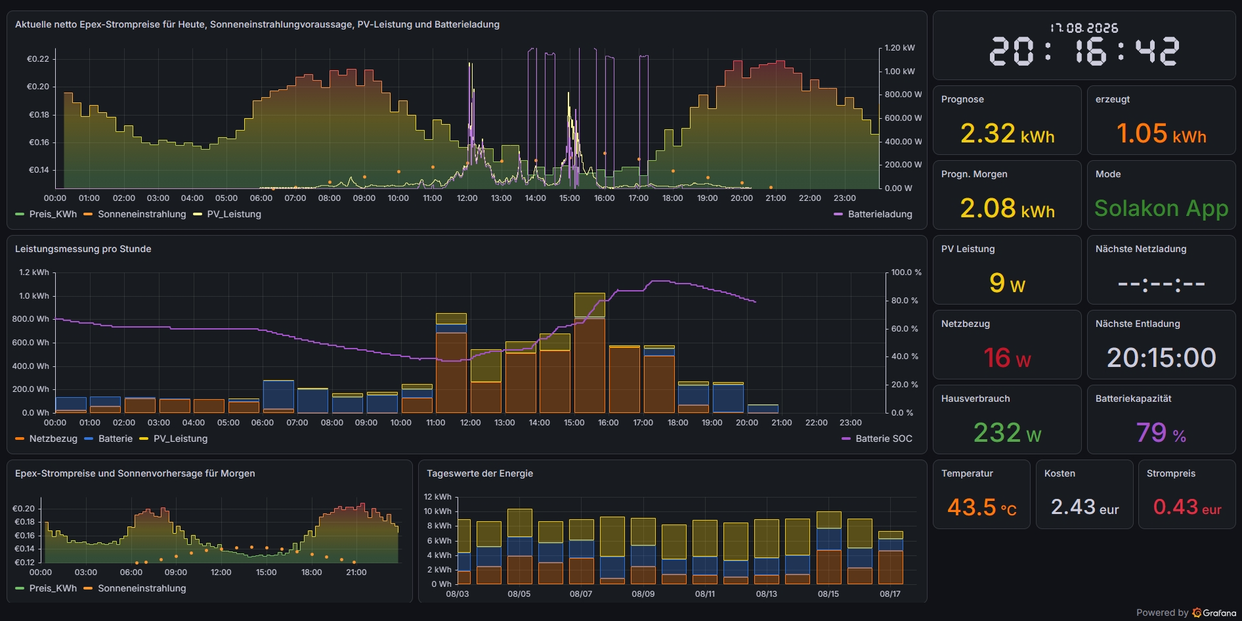Toggle Sonneneinstrahlung series in tomorrow's price forecast legend

tap(142, 588)
